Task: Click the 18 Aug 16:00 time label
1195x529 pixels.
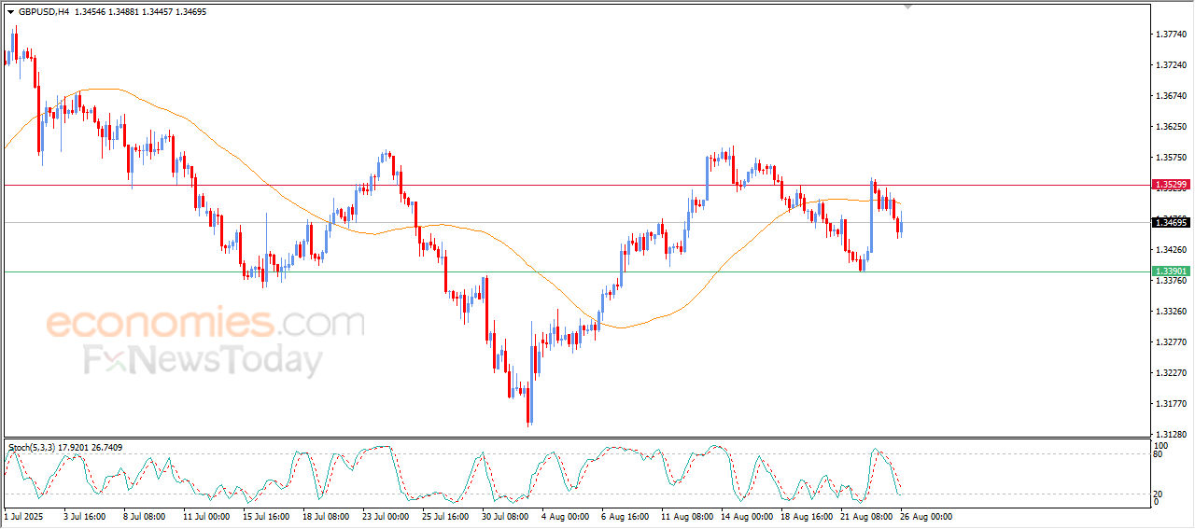Action: click(806, 516)
